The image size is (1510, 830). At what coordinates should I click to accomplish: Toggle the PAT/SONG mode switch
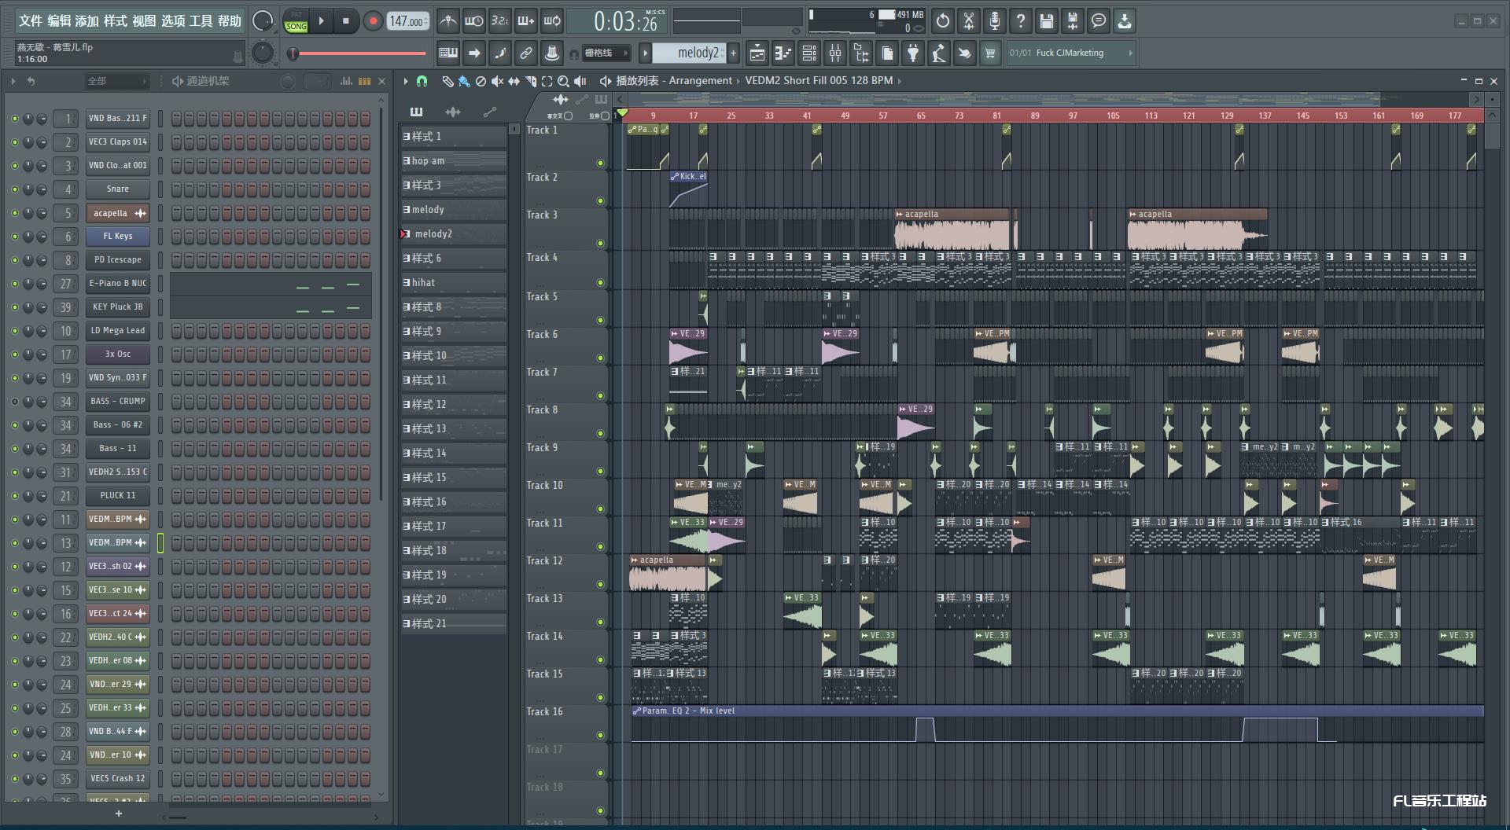(296, 21)
